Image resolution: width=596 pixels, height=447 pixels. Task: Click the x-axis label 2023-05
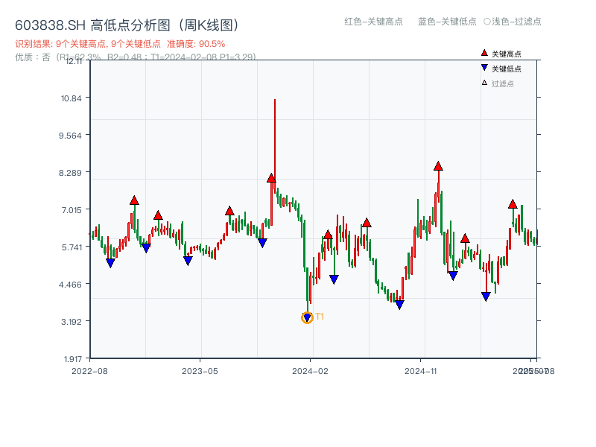point(200,371)
